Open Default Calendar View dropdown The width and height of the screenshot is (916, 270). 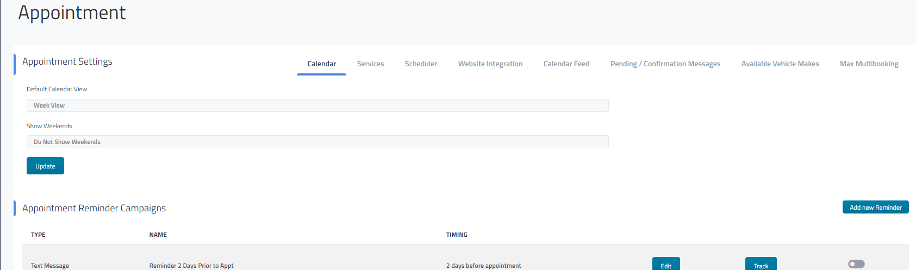click(317, 105)
